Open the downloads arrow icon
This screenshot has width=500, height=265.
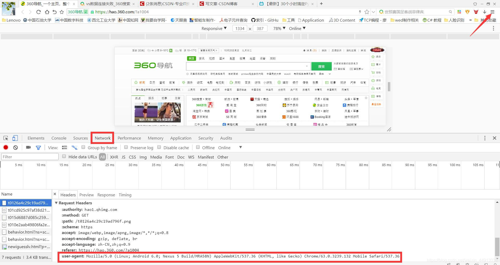tap(485, 12)
